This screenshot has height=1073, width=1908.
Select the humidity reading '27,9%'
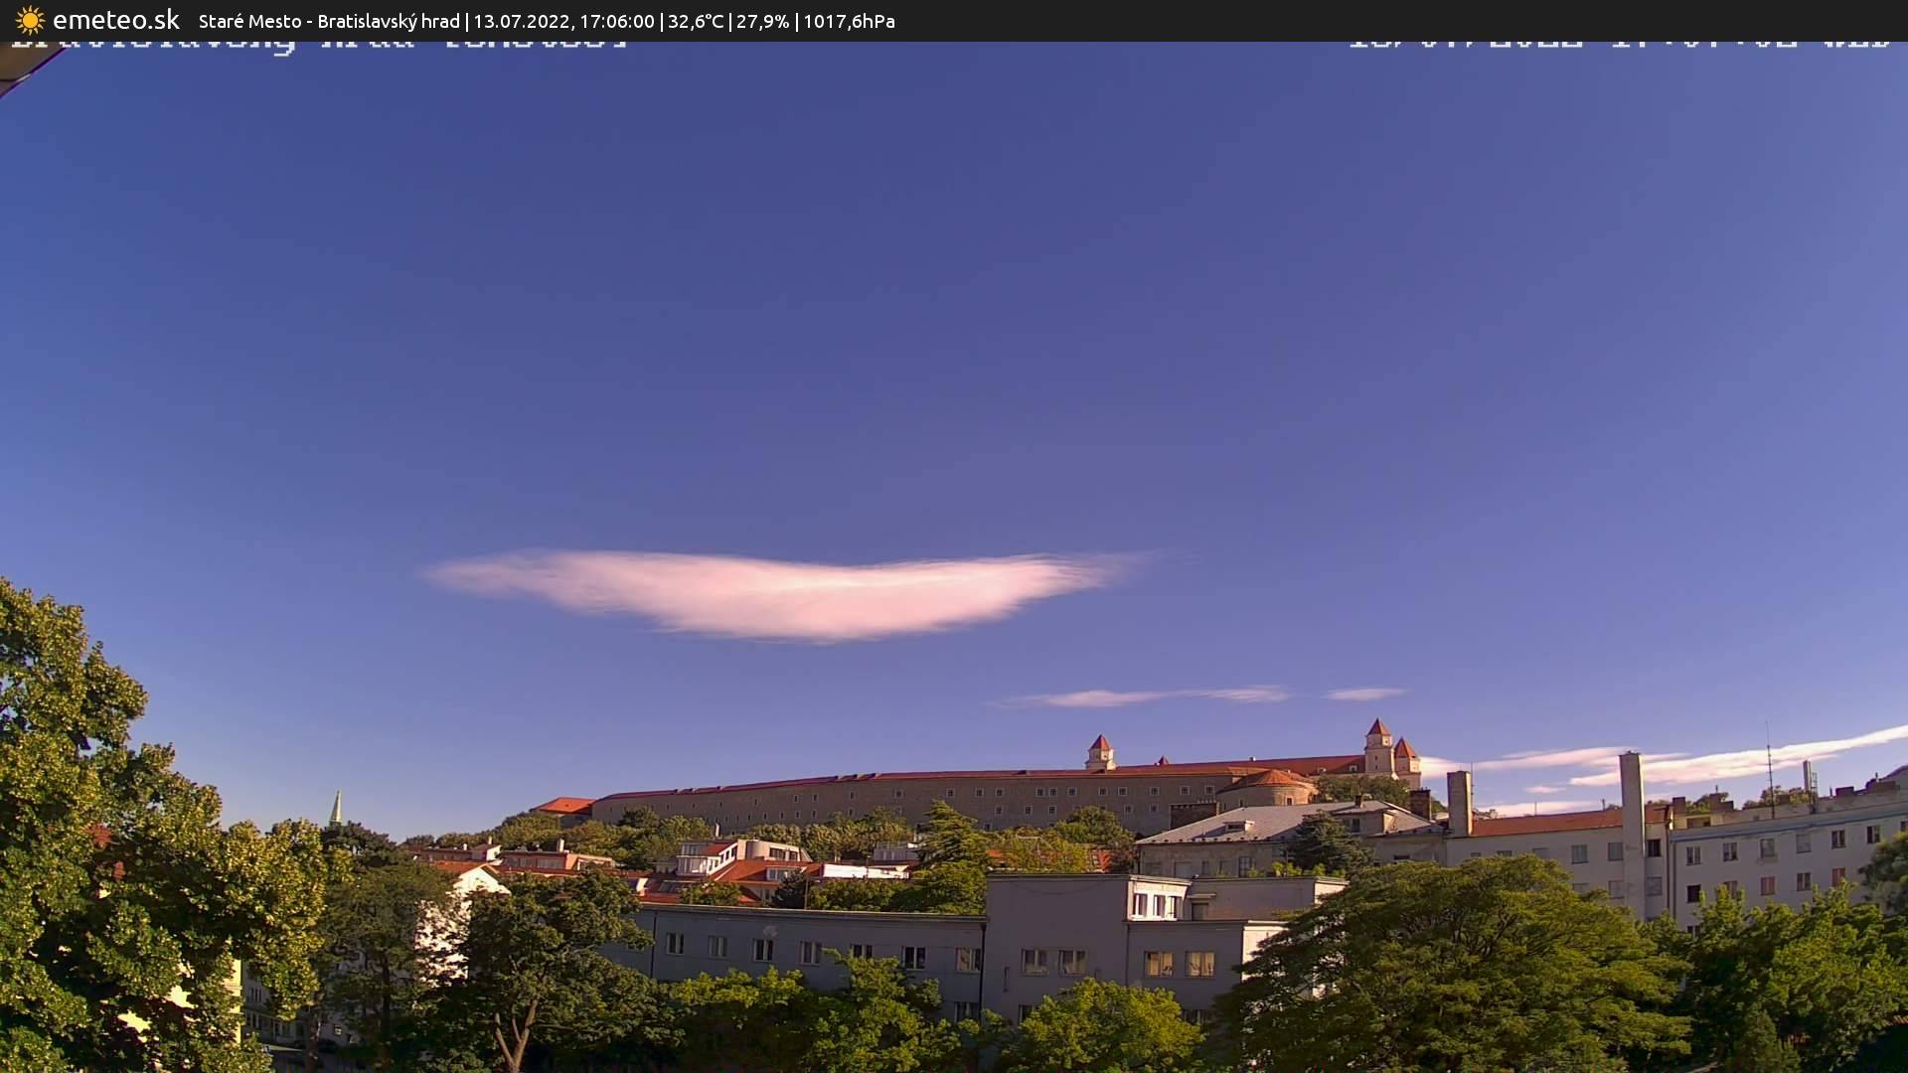[x=761, y=20]
